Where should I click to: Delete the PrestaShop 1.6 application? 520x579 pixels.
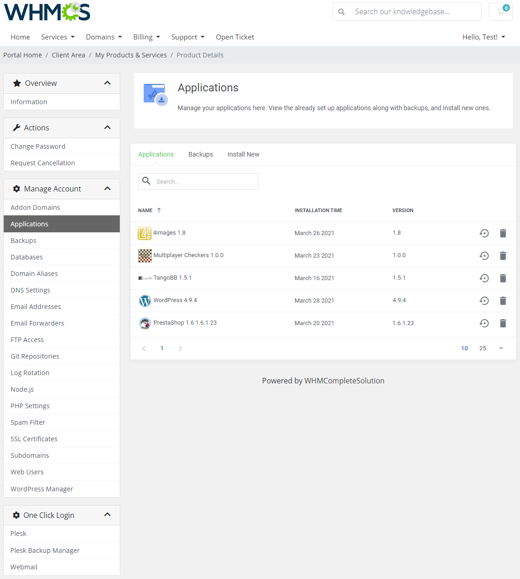click(x=503, y=323)
